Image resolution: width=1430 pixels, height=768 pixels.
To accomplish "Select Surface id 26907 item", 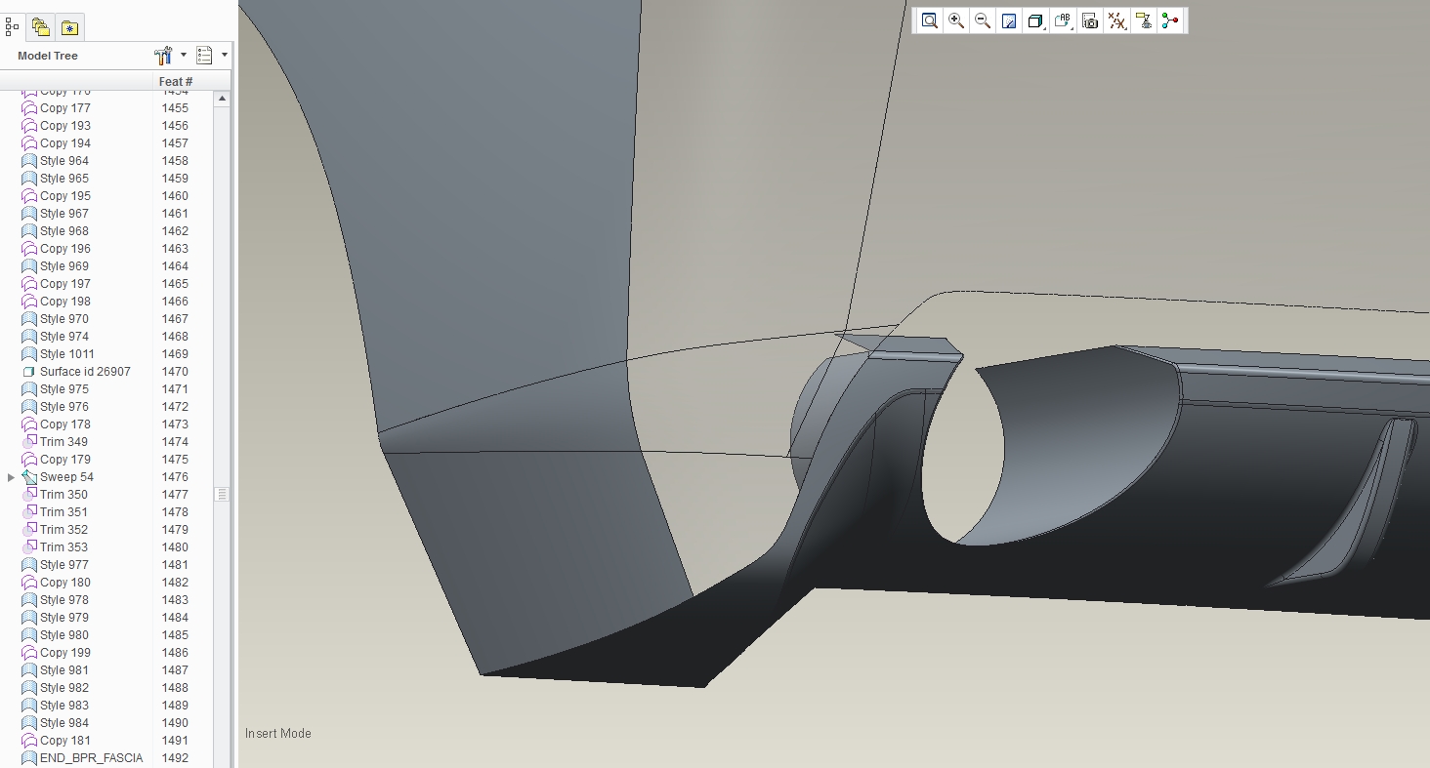I will click(x=85, y=372).
